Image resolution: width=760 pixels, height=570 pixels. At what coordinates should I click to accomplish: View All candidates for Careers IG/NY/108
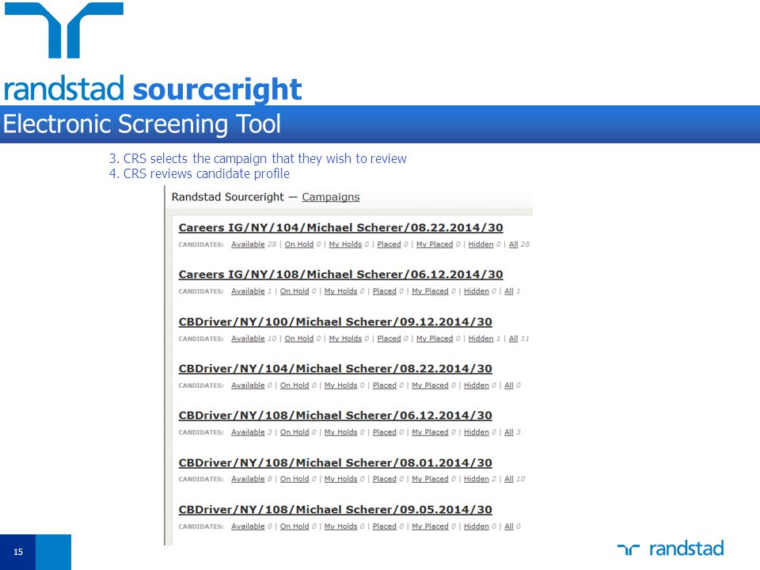point(509,291)
